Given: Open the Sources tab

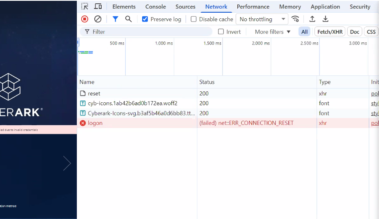Looking at the screenshot, I should click(x=185, y=7).
